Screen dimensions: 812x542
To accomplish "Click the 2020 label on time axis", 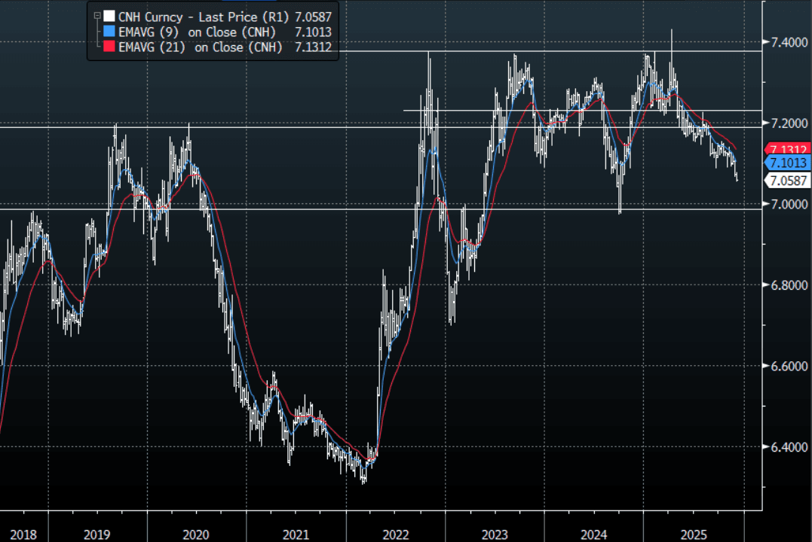I will tap(195, 534).
